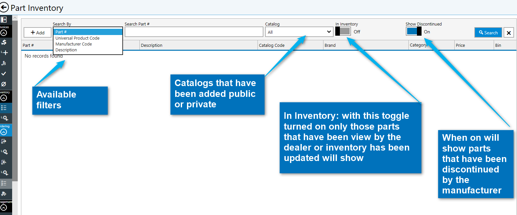Screen dimensions: 517x215
Task: Click the 'On' text beside Show Discontinued
Action: click(427, 32)
